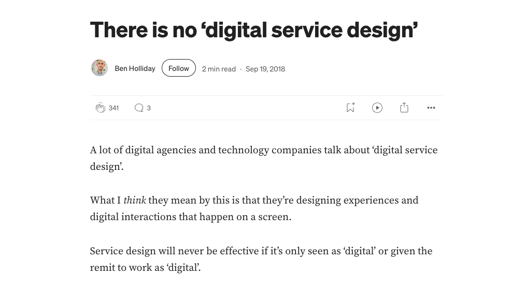This screenshot has height=289, width=511.
Task: Click the Sep 19, 2018 publish date
Action: click(265, 69)
